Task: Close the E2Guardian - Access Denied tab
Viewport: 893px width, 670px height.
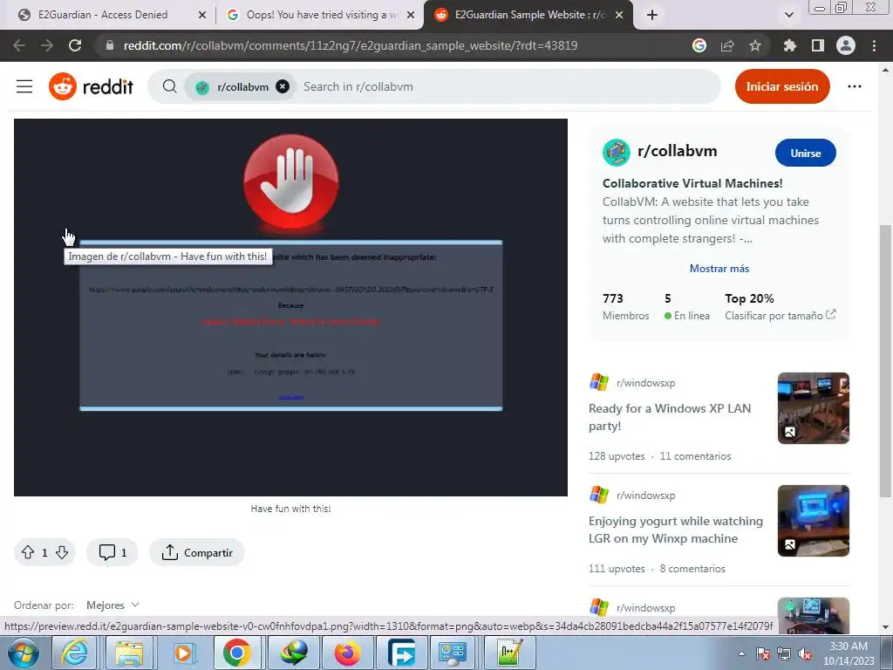Action: click(x=202, y=15)
